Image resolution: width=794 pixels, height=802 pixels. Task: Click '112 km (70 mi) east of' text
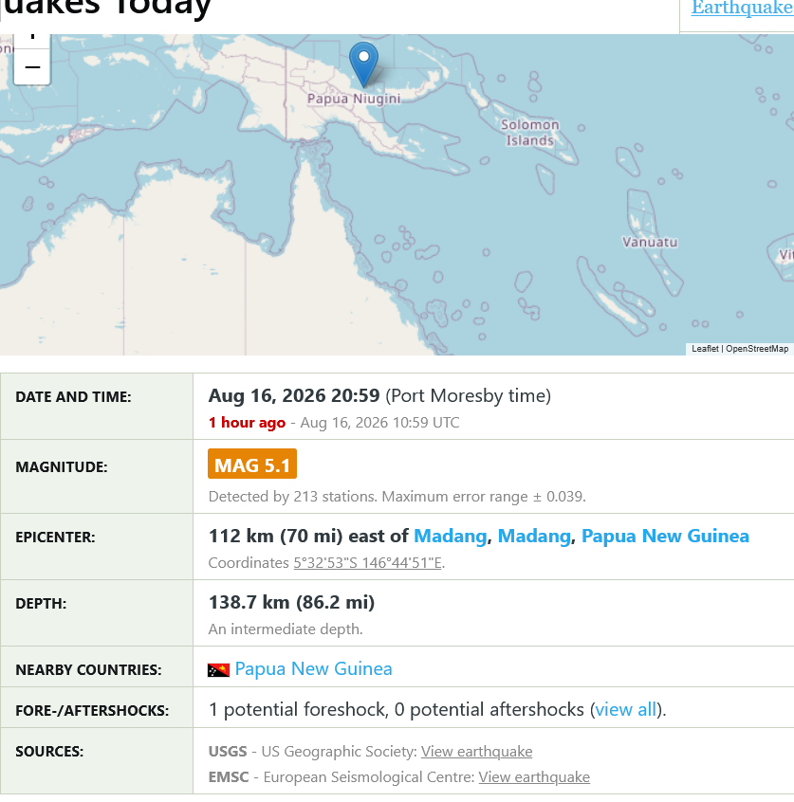point(308,536)
